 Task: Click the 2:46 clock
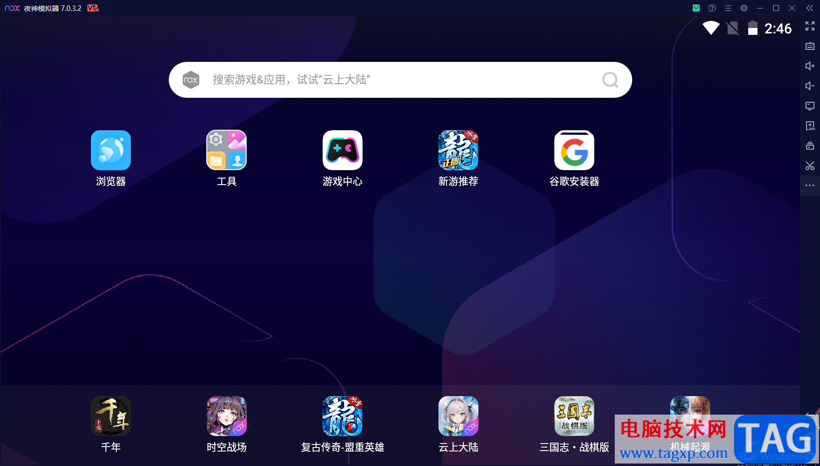click(x=778, y=28)
